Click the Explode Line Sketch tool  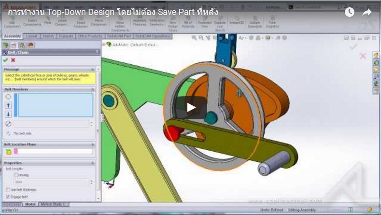coord(220,24)
